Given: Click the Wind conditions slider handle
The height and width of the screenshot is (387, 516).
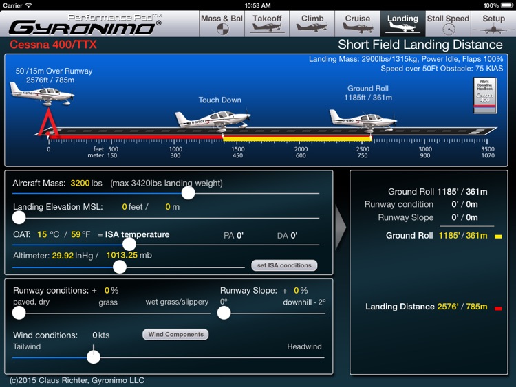Looking at the screenshot, I should (94, 357).
